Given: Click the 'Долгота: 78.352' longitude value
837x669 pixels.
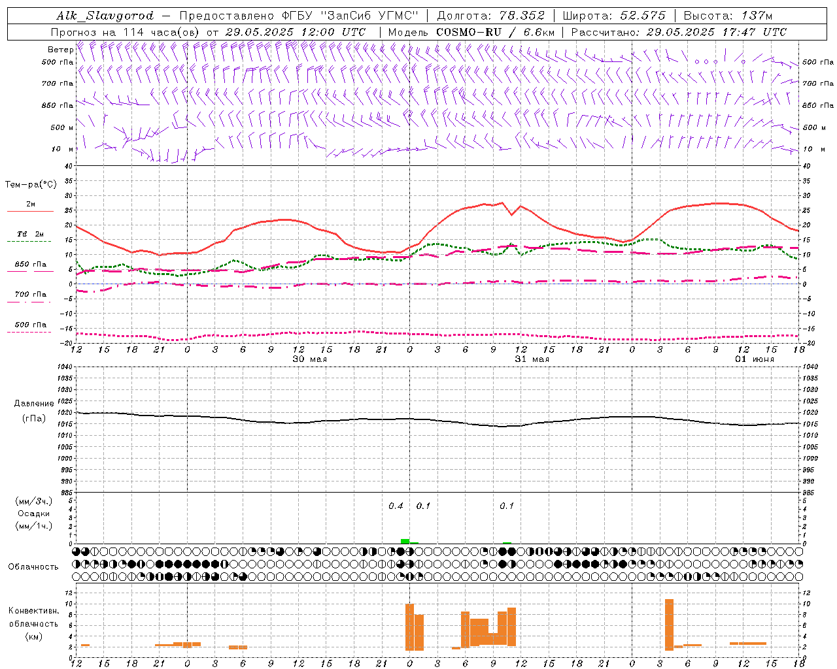Looking at the screenshot, I should pyautogui.click(x=490, y=16).
